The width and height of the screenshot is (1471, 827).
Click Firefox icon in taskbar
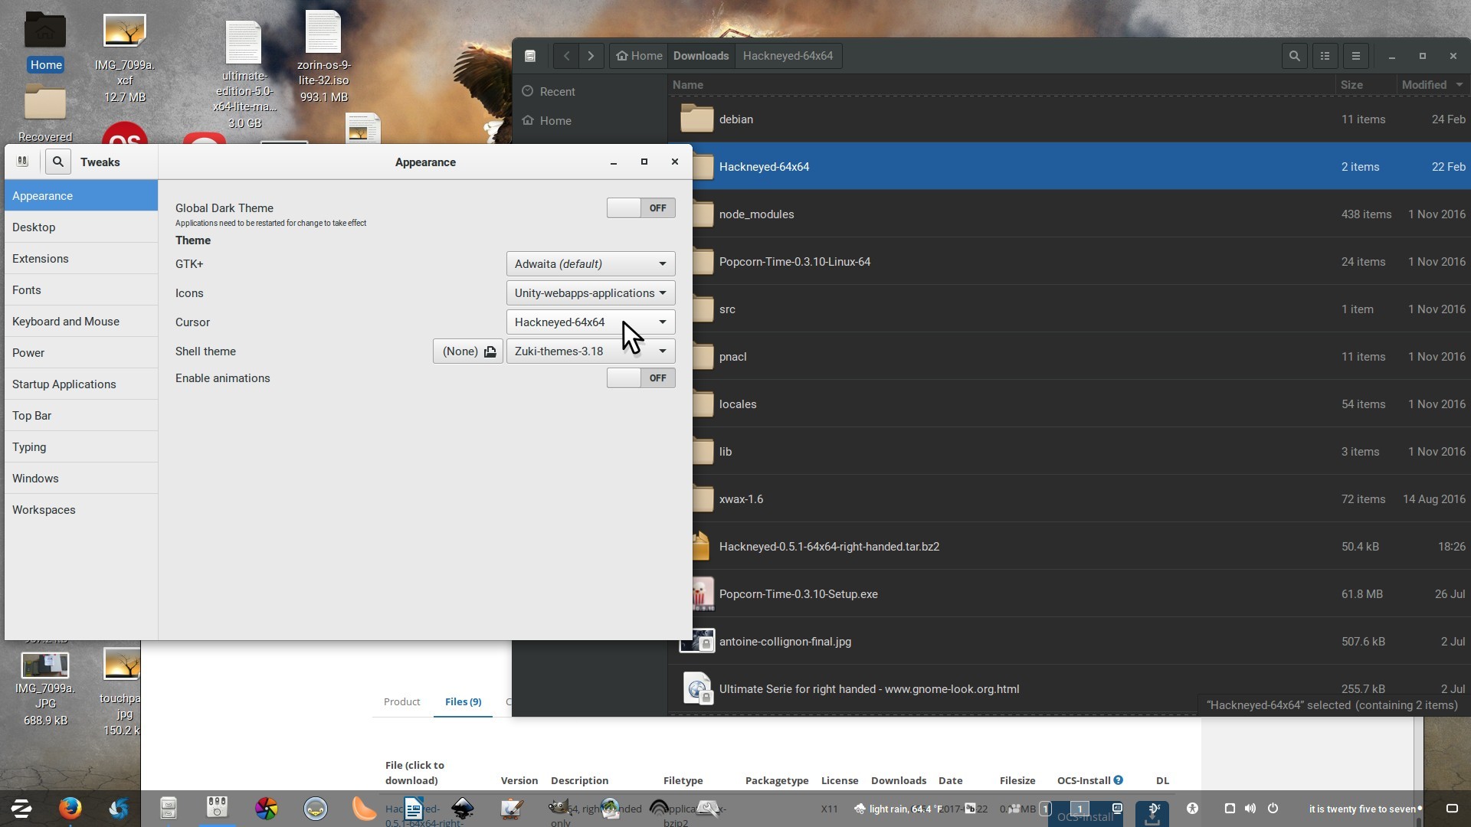[70, 808]
